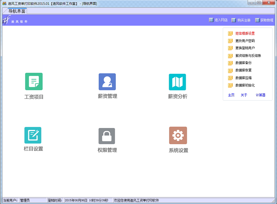The image size is (277, 204).
Task: Open the 薪资管理 module icon
Action: coord(107,82)
